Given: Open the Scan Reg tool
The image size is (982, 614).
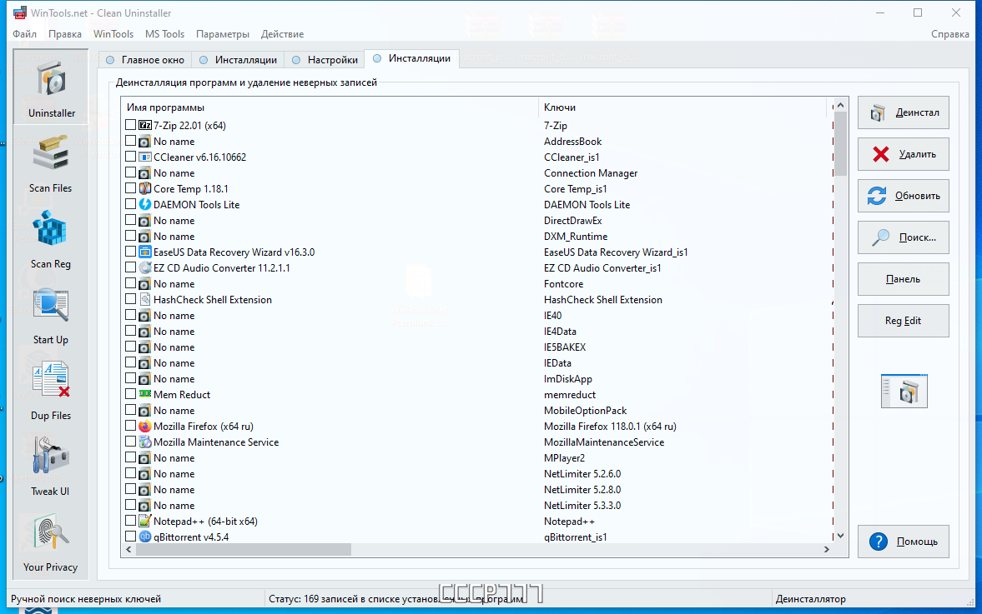Looking at the screenshot, I should 51,239.
